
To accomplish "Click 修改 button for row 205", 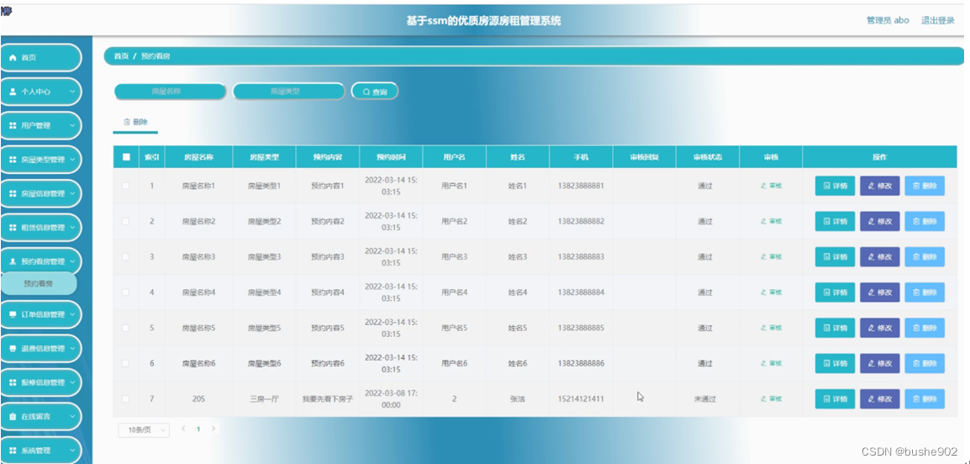I will click(x=880, y=399).
